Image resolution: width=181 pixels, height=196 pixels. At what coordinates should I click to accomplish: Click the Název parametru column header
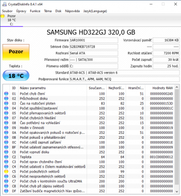tap(52, 88)
